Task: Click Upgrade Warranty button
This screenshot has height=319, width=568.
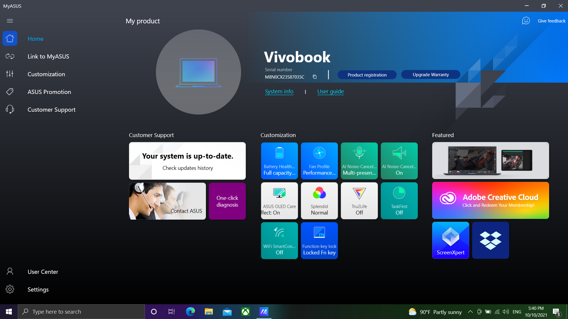Action: 430,75
